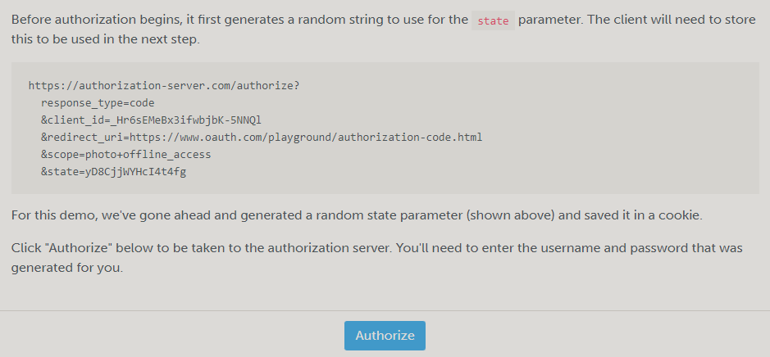Screen dimensions: 770x357
Task: Select the client_id parameter line
Action: (x=151, y=120)
